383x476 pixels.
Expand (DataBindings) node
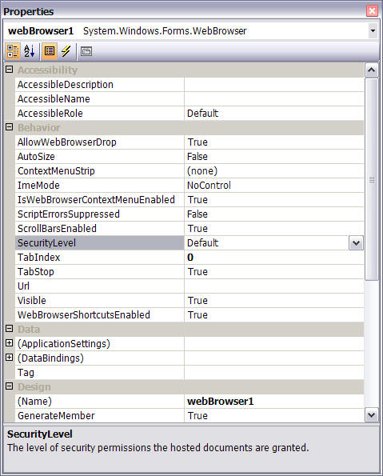point(9,358)
